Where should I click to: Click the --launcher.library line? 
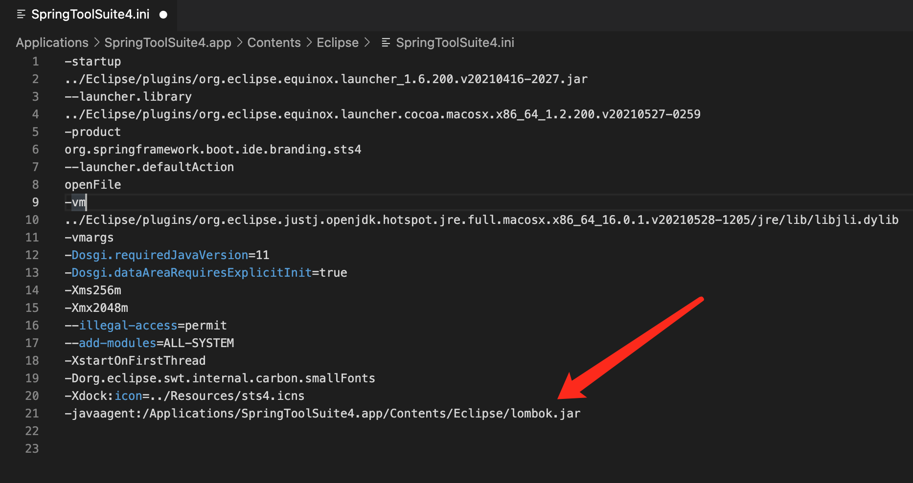[x=128, y=97]
